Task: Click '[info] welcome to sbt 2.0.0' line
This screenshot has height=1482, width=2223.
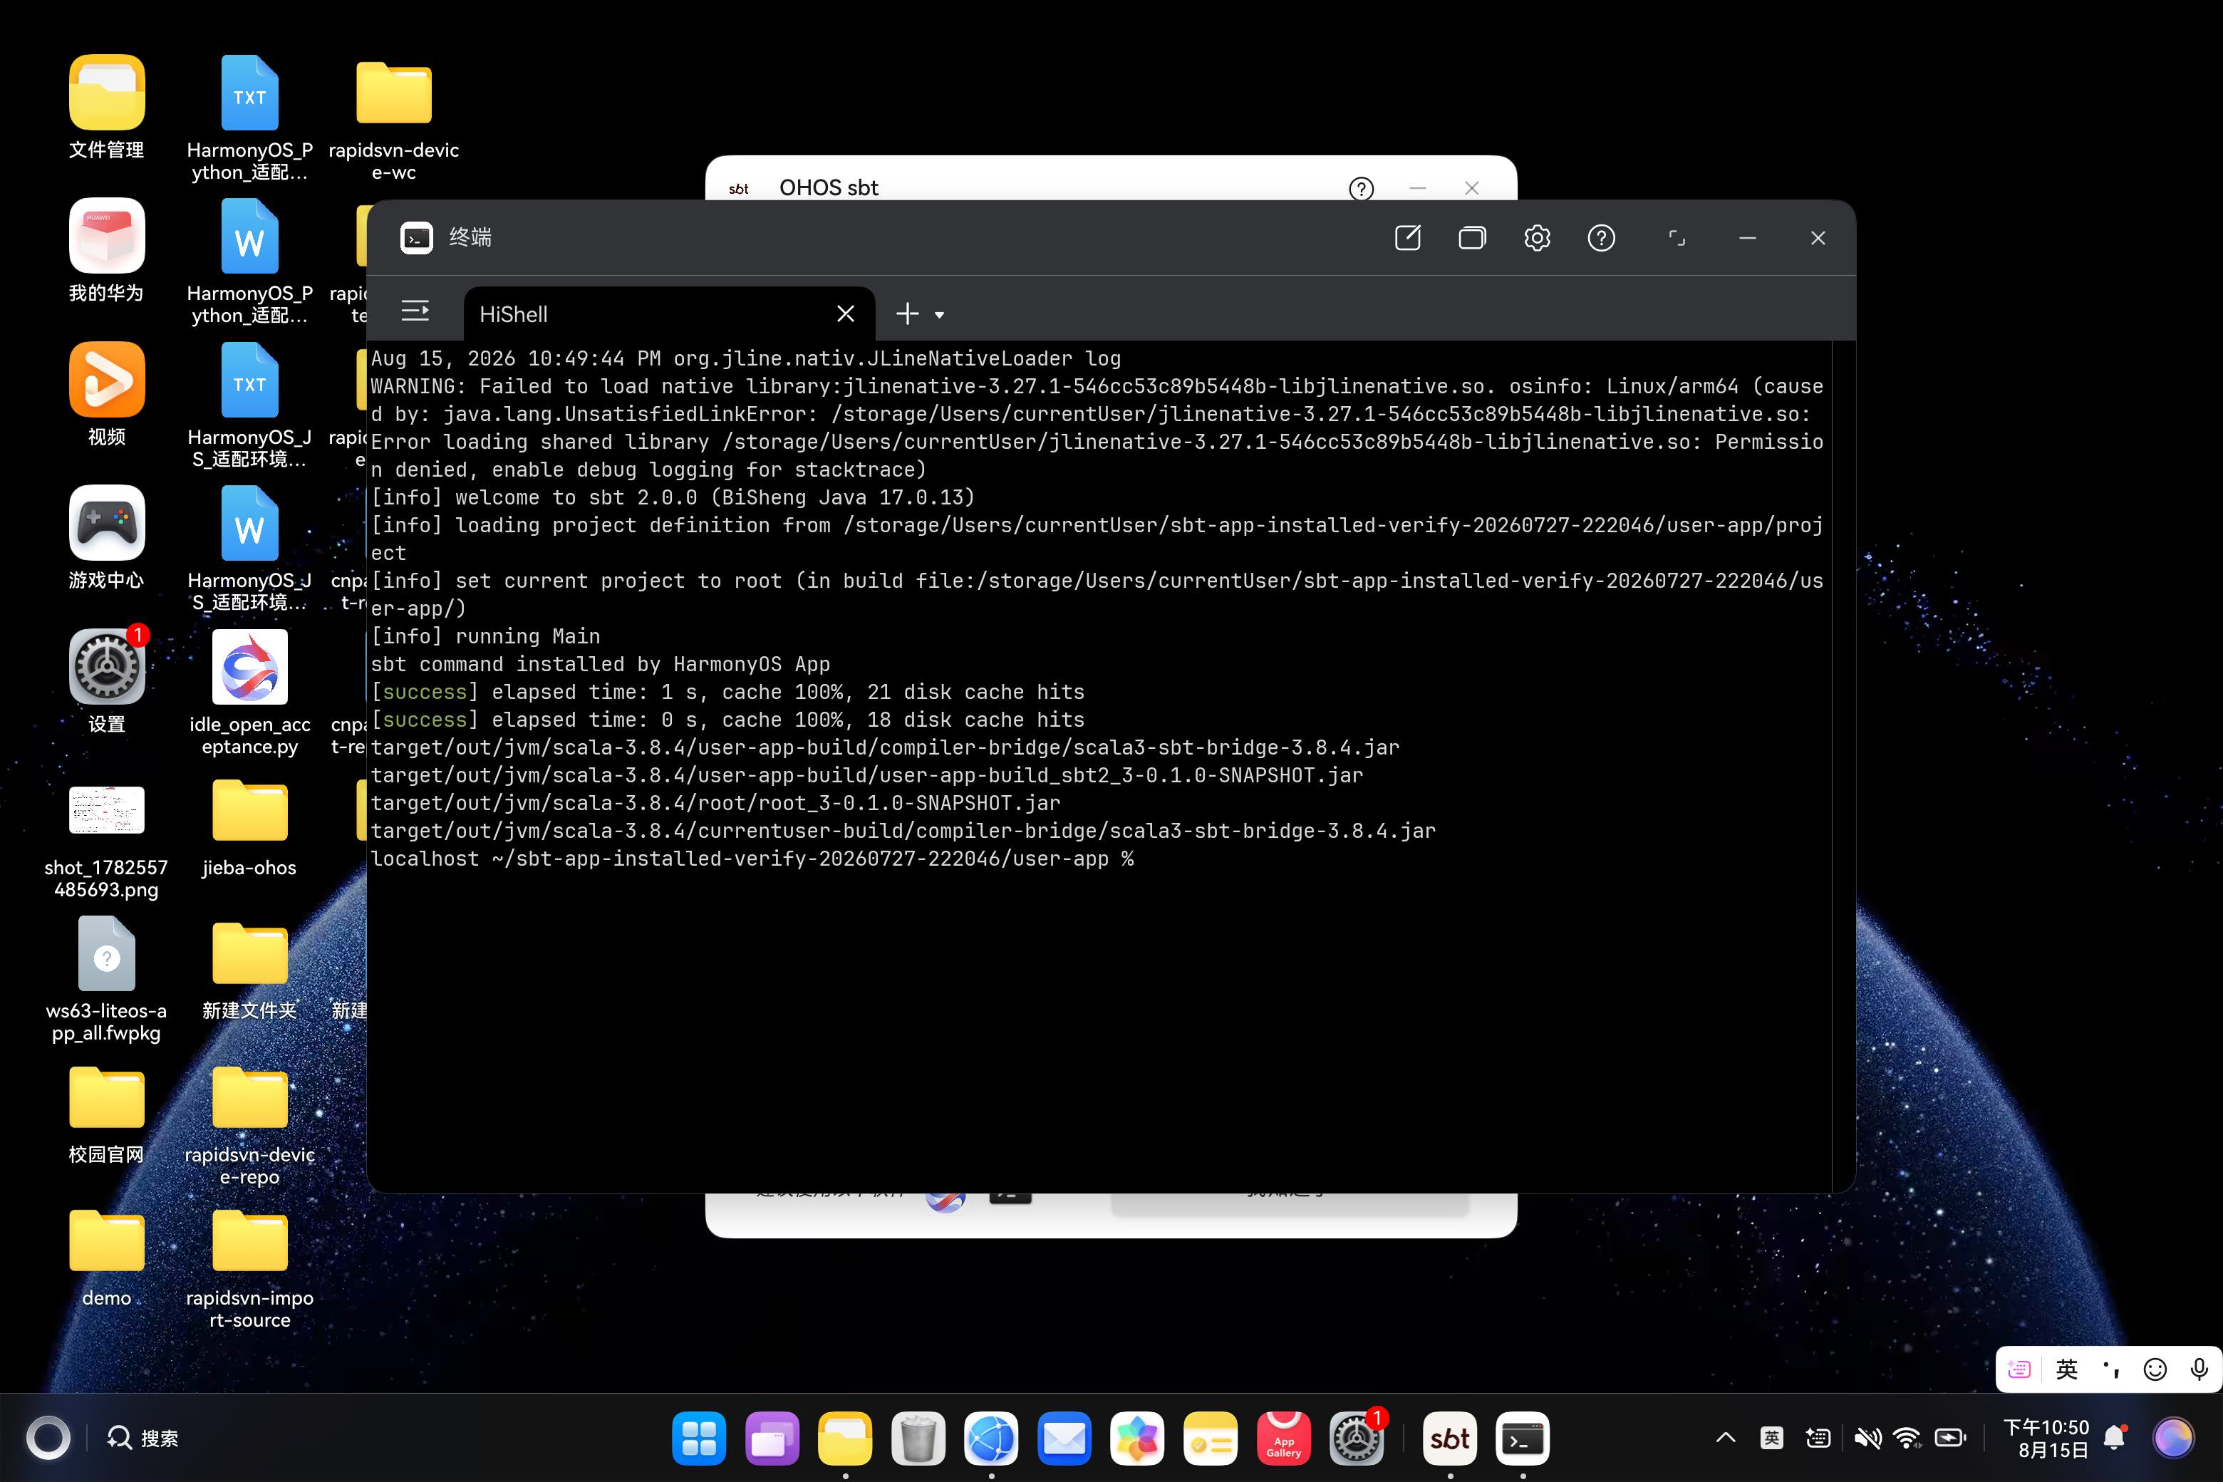Action: point(672,497)
